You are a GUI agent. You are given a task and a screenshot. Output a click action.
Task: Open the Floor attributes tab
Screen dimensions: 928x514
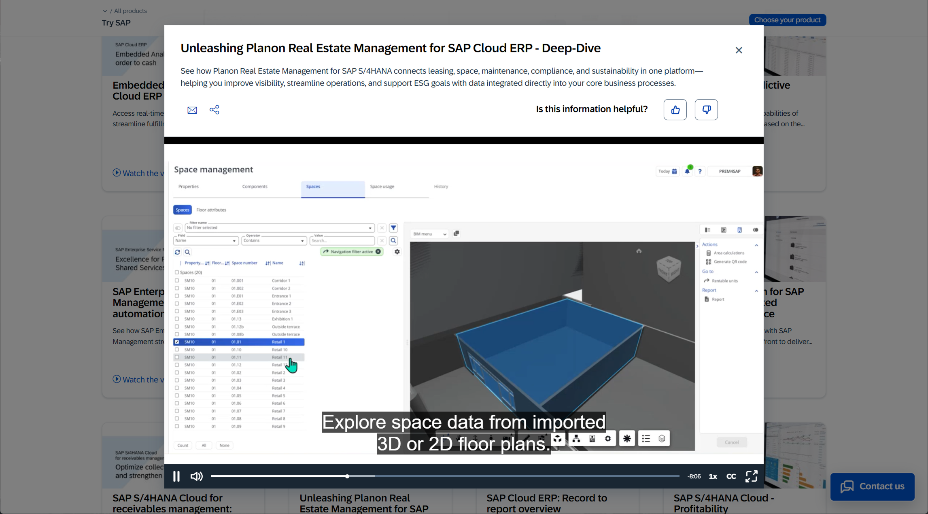tap(211, 210)
